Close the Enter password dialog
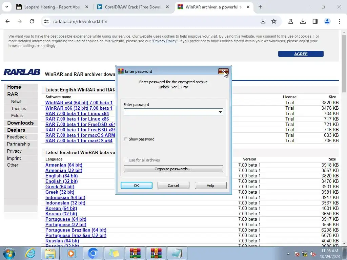 coord(223,71)
